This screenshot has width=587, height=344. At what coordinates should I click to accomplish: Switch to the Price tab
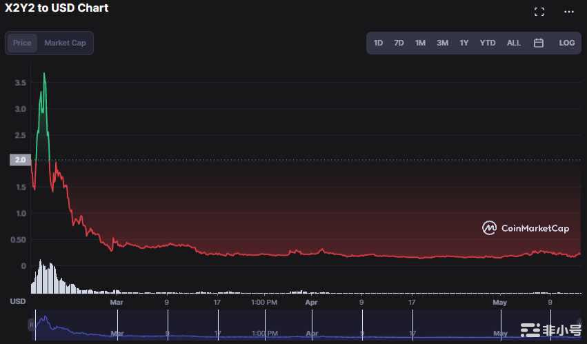(x=22, y=43)
